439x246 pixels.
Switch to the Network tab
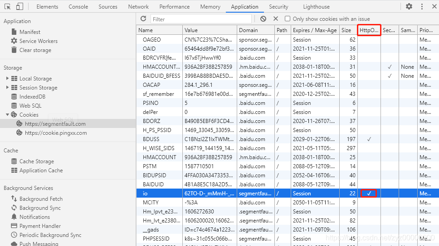coord(138,6)
